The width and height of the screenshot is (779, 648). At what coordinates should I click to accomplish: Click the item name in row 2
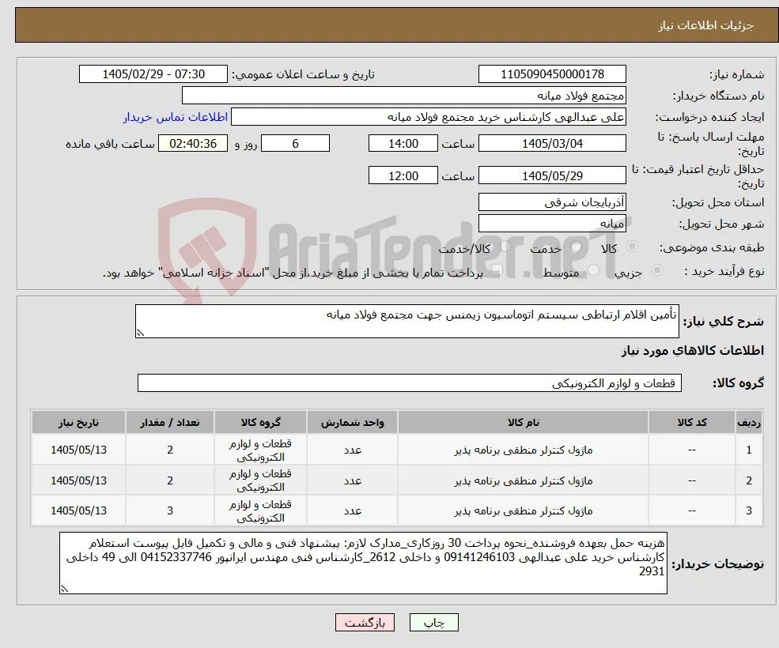[x=523, y=480]
